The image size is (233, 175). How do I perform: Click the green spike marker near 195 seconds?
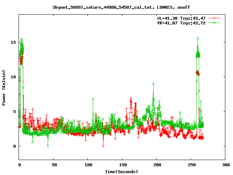pyautogui.click(x=154, y=84)
